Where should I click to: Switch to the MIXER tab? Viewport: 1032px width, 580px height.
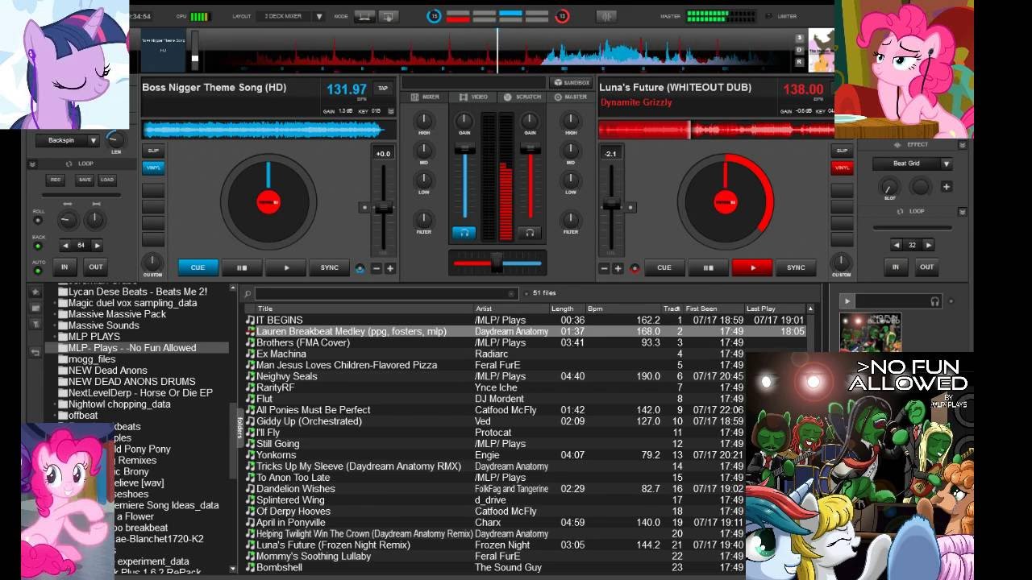425,97
